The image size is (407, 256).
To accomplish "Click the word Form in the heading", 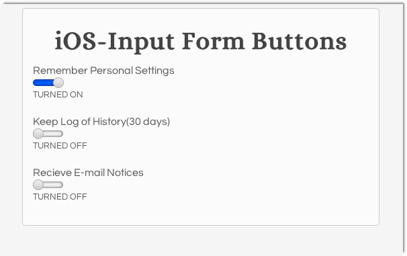I will 214,42.
